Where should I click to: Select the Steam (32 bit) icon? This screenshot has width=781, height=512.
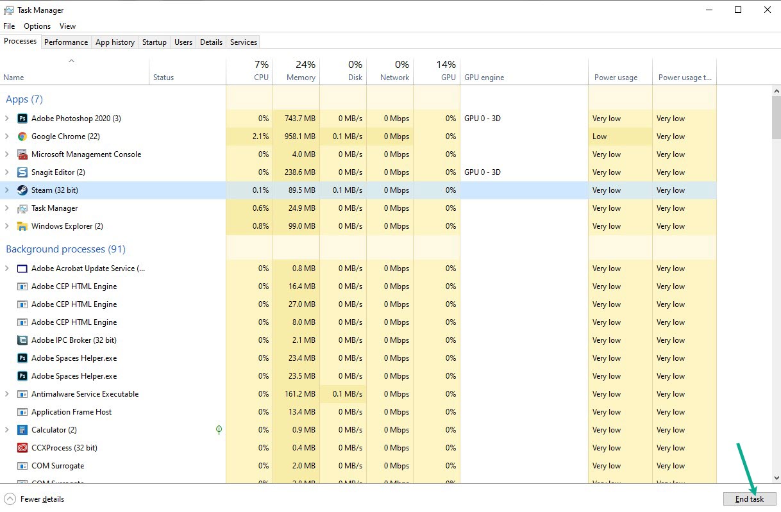22,190
